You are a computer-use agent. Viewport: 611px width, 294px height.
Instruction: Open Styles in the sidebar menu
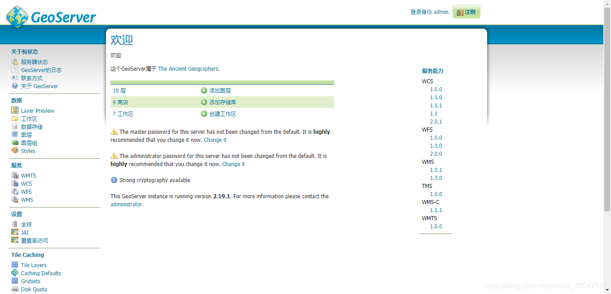[x=28, y=151]
